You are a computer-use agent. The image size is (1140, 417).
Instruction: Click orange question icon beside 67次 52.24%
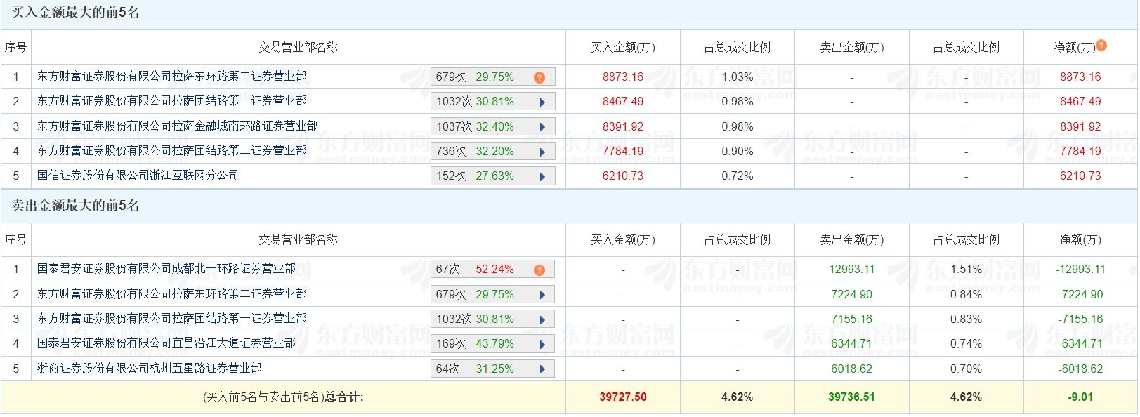pyautogui.click(x=539, y=270)
